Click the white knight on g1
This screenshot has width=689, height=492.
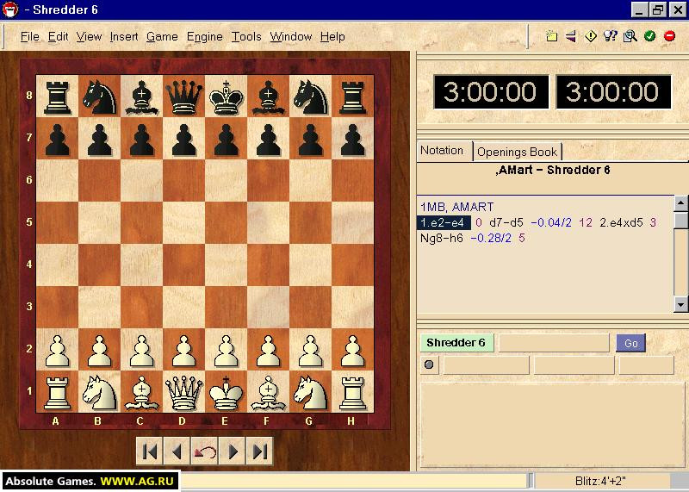[x=310, y=392]
